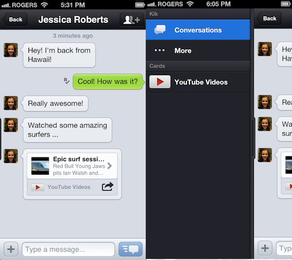
Task: Open YouTube Videos card in side menu
Action: click(x=198, y=82)
